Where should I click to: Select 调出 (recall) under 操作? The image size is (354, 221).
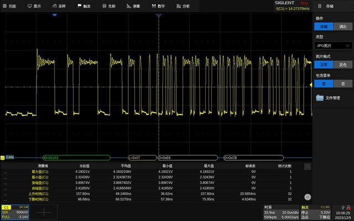pyautogui.click(x=343, y=27)
